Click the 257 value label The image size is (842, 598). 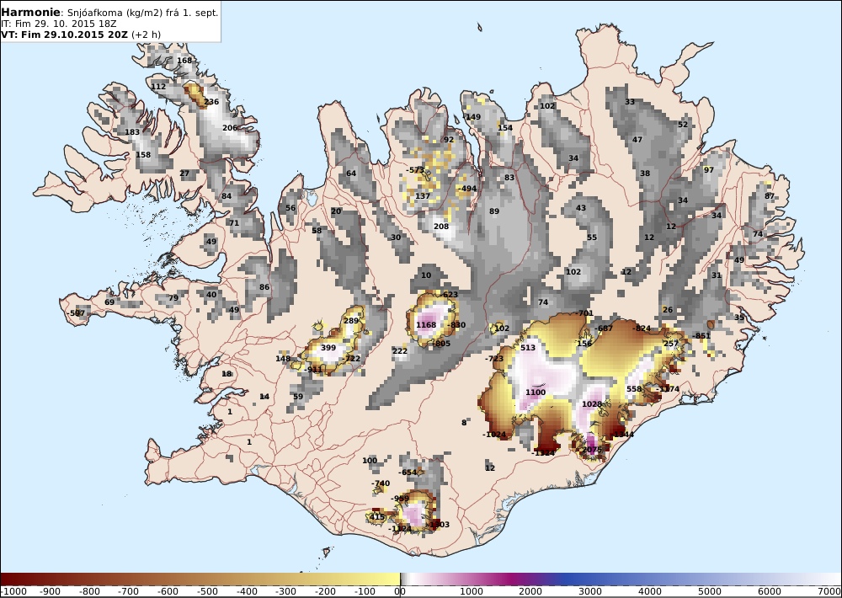(x=671, y=344)
